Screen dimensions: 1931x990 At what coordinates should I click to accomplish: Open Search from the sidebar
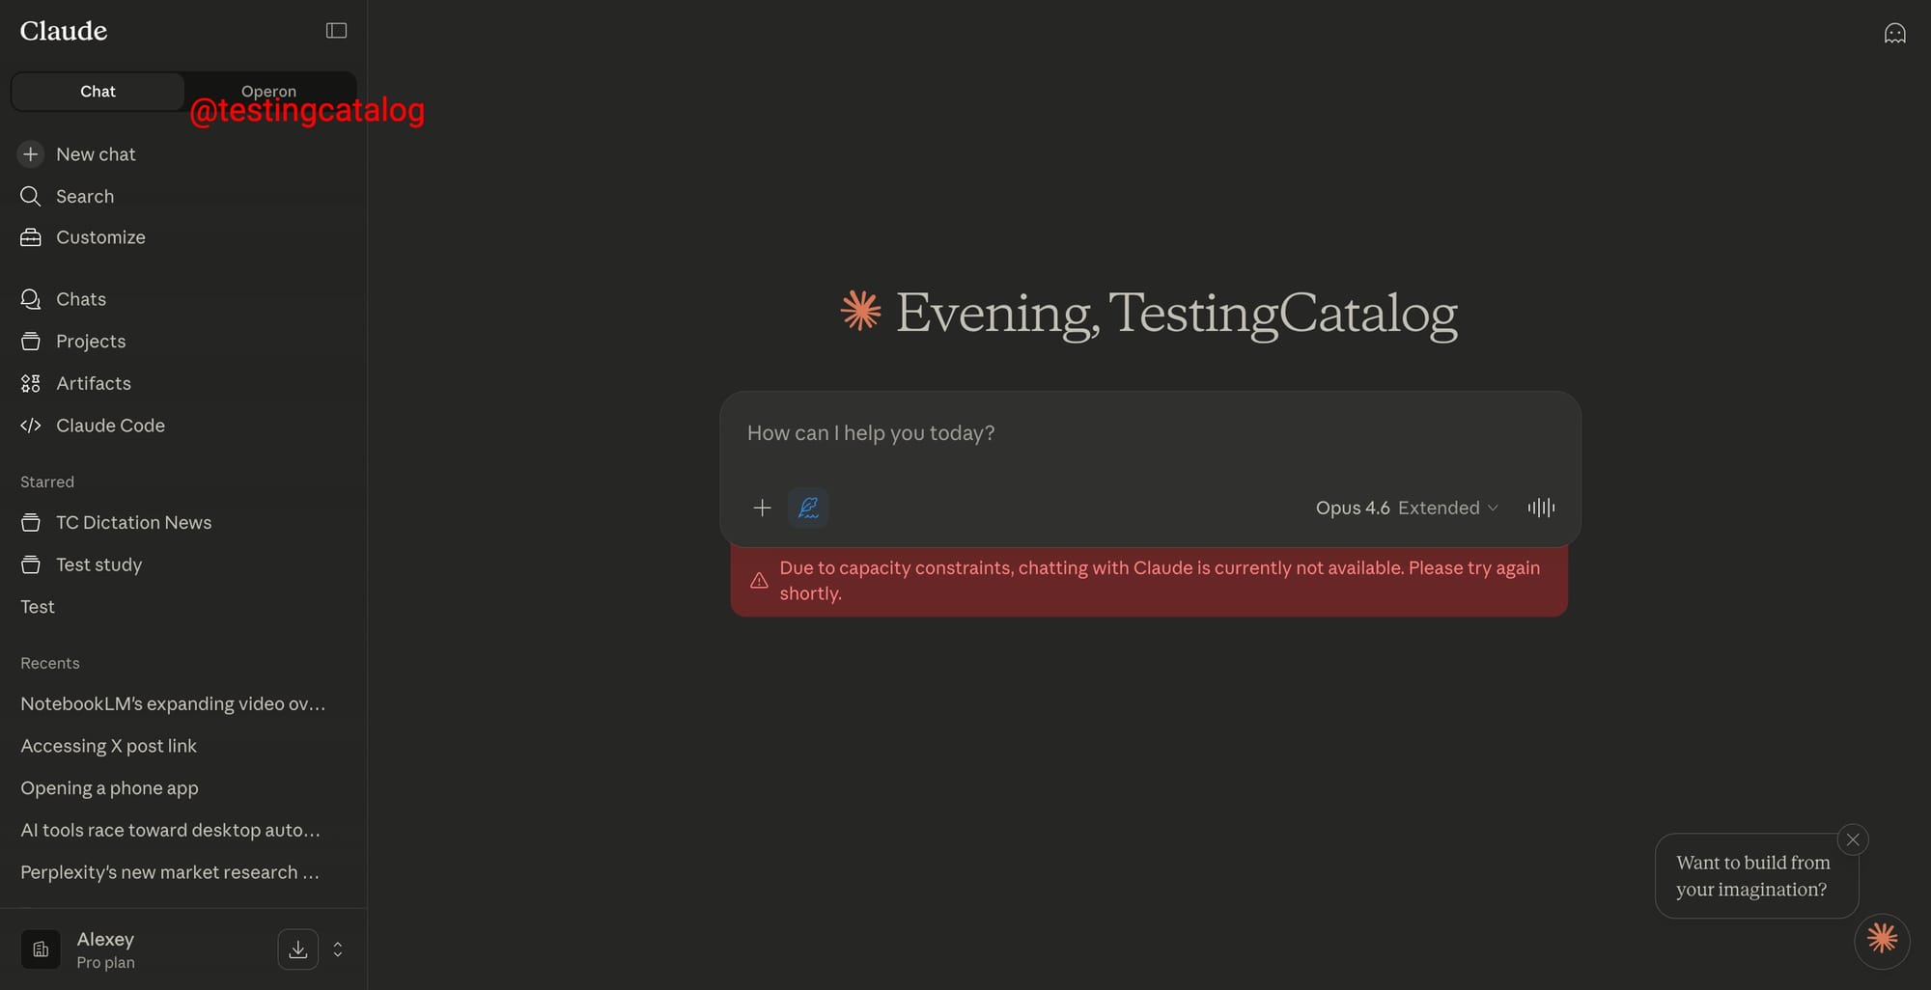pos(85,197)
